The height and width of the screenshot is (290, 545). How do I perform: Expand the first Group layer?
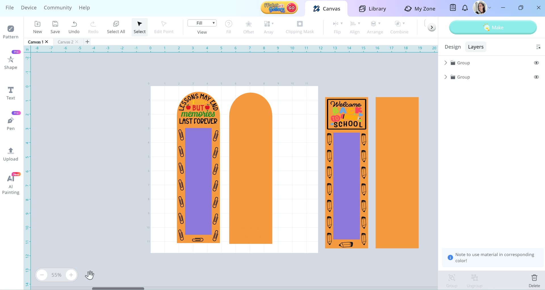click(x=446, y=63)
